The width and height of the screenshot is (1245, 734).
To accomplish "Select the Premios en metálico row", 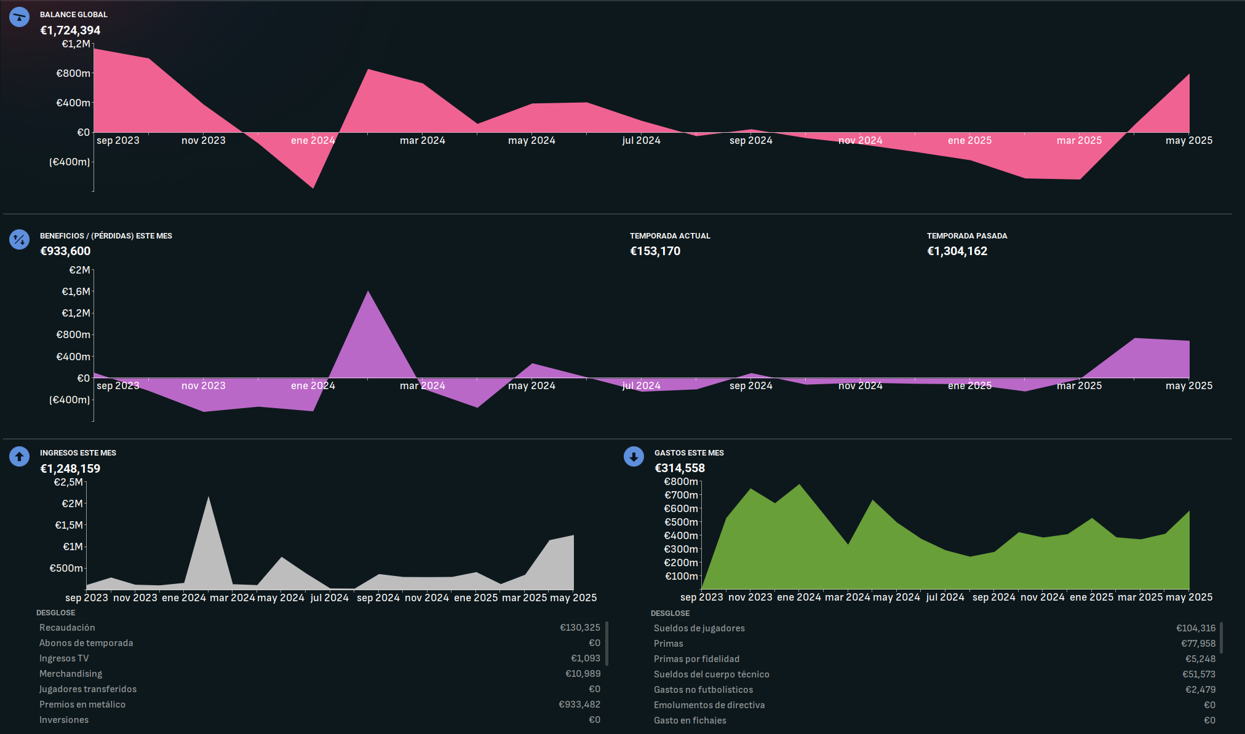I will click(x=319, y=704).
